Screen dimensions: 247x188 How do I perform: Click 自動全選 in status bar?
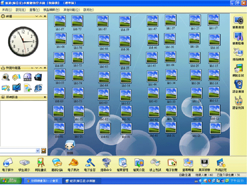click(x=185, y=175)
